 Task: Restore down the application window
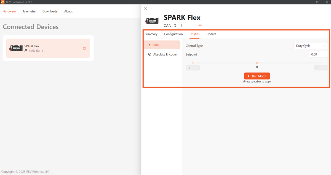coord(317,2)
